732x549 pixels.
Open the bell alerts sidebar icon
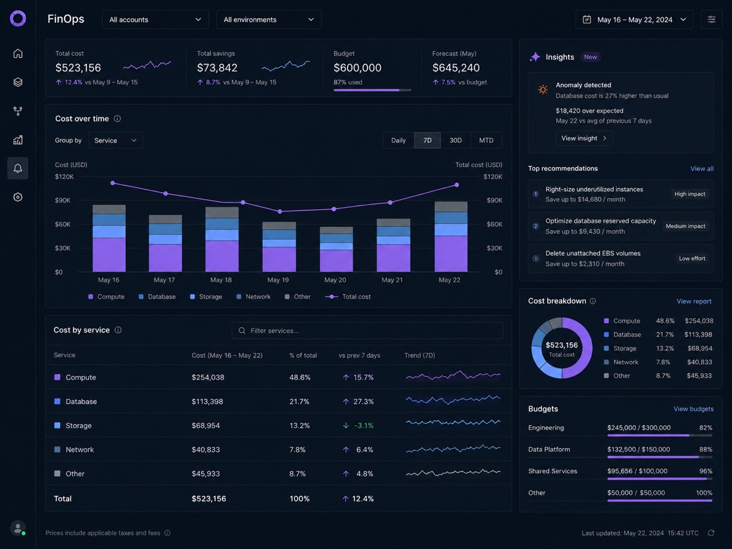click(x=18, y=168)
